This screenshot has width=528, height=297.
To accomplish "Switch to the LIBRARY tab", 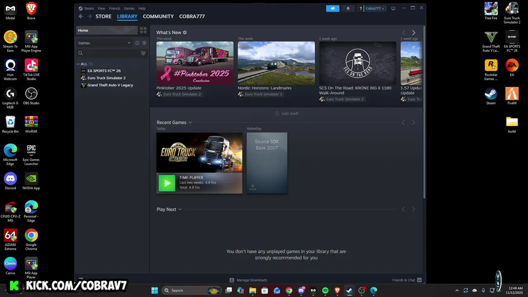I will click(127, 16).
